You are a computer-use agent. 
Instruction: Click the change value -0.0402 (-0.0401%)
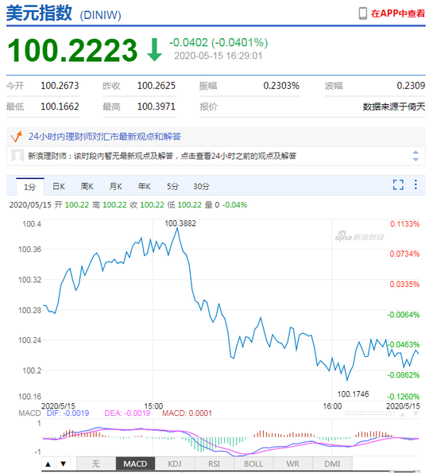pos(218,43)
